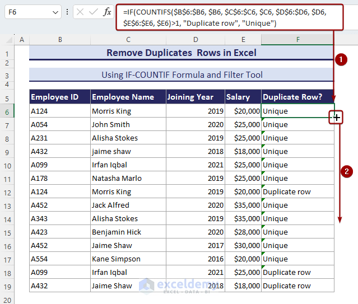Click cell A054 Employee ID

(x=60, y=125)
